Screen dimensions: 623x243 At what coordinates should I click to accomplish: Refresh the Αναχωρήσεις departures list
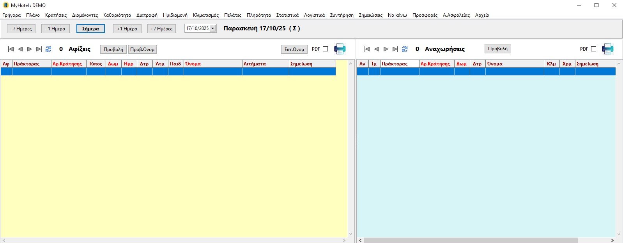[405, 49]
